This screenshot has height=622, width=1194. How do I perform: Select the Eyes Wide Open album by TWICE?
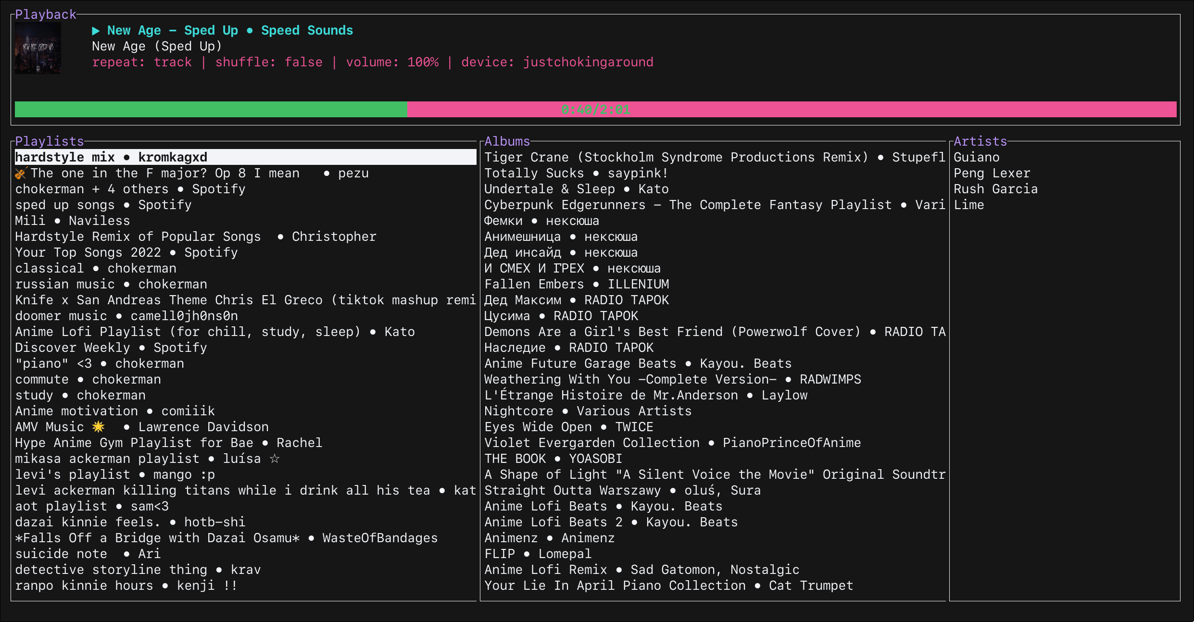[568, 427]
